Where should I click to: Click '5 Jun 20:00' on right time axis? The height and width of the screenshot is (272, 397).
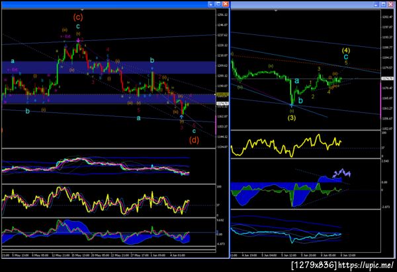click(308, 255)
